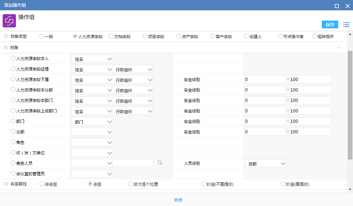Select 矩阵相关 object type
353x206 pixels.
(x=314, y=36)
